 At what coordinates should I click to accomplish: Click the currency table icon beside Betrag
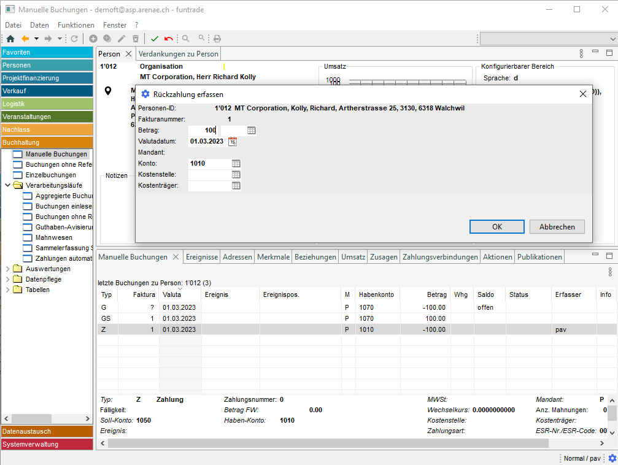coord(251,131)
